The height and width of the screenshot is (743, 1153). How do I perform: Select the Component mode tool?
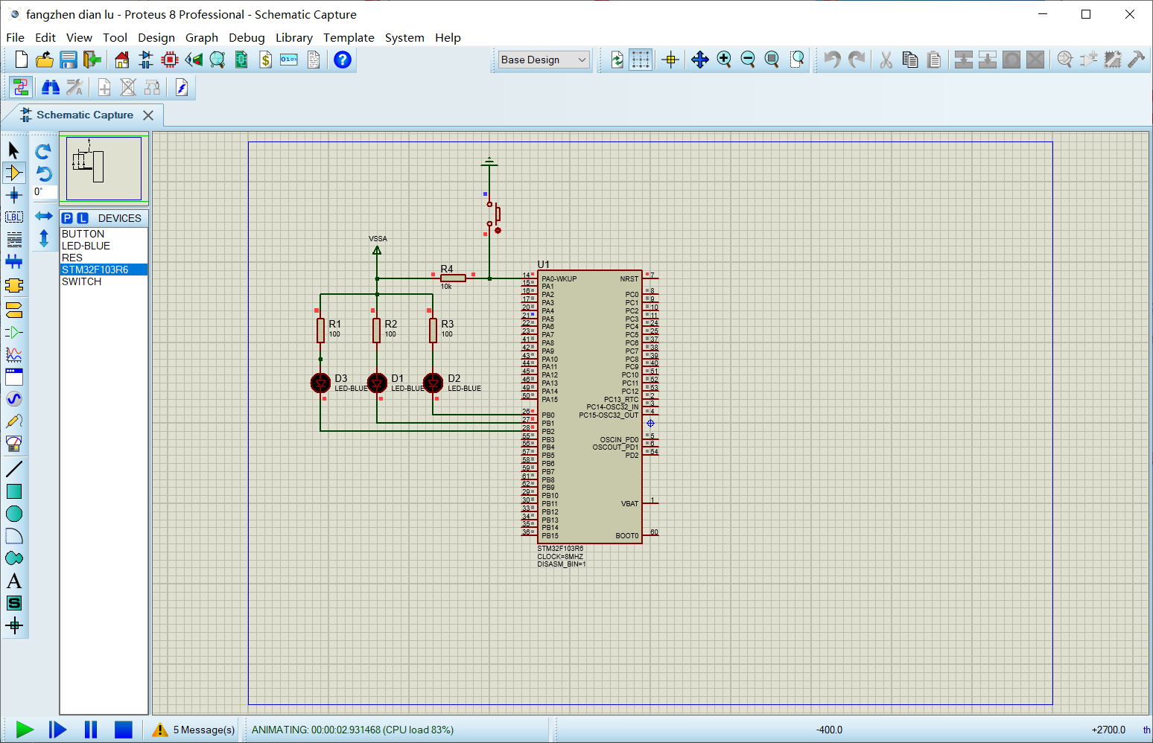pyautogui.click(x=14, y=173)
